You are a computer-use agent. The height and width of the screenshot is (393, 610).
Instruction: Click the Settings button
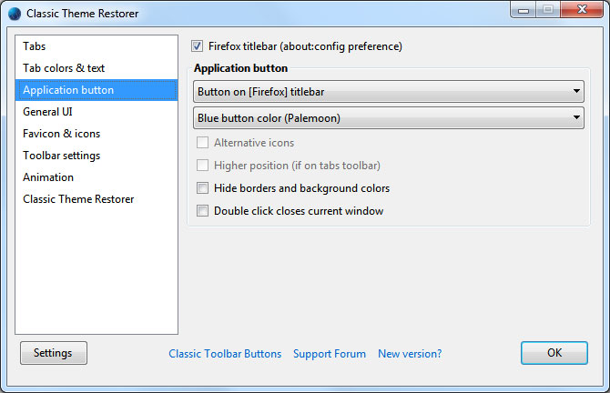[54, 353]
